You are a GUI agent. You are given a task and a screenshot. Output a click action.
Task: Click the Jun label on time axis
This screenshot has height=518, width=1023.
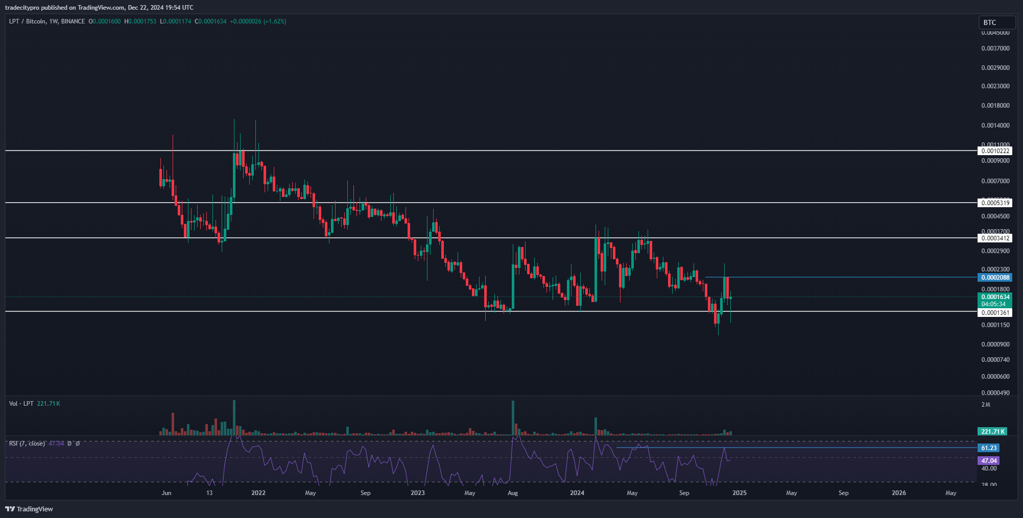pyautogui.click(x=166, y=493)
